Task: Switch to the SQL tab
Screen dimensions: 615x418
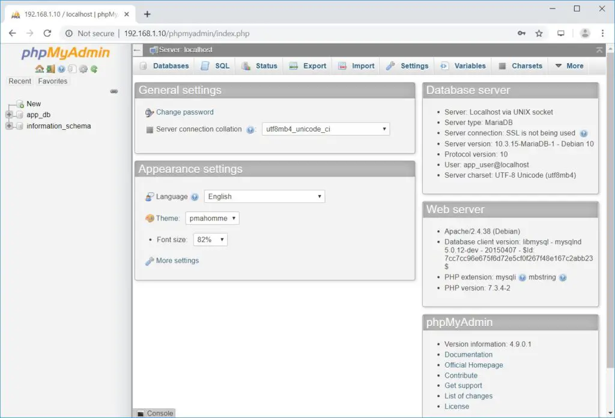Action: click(x=215, y=66)
